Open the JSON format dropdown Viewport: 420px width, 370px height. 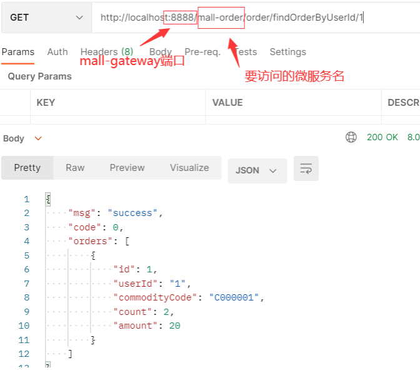257,171
